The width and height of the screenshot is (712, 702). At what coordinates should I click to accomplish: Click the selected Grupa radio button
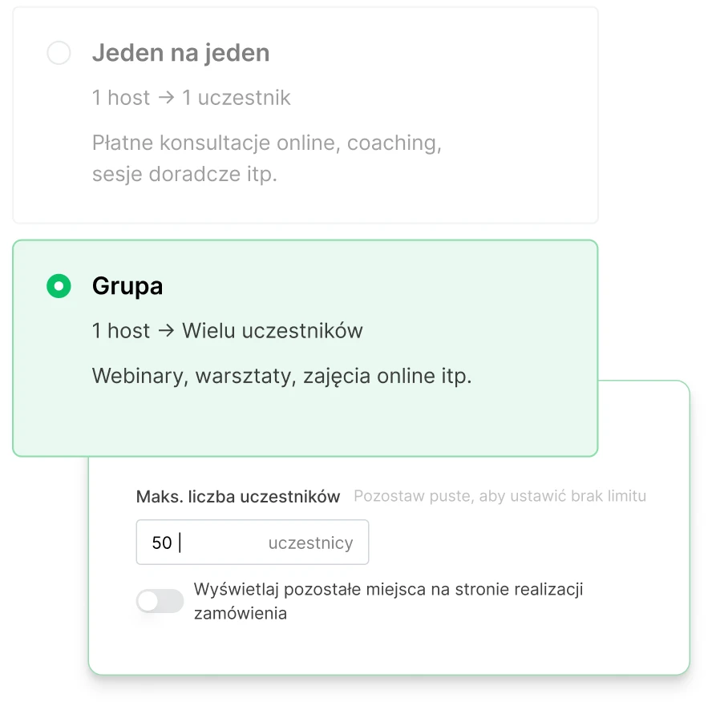tap(59, 286)
